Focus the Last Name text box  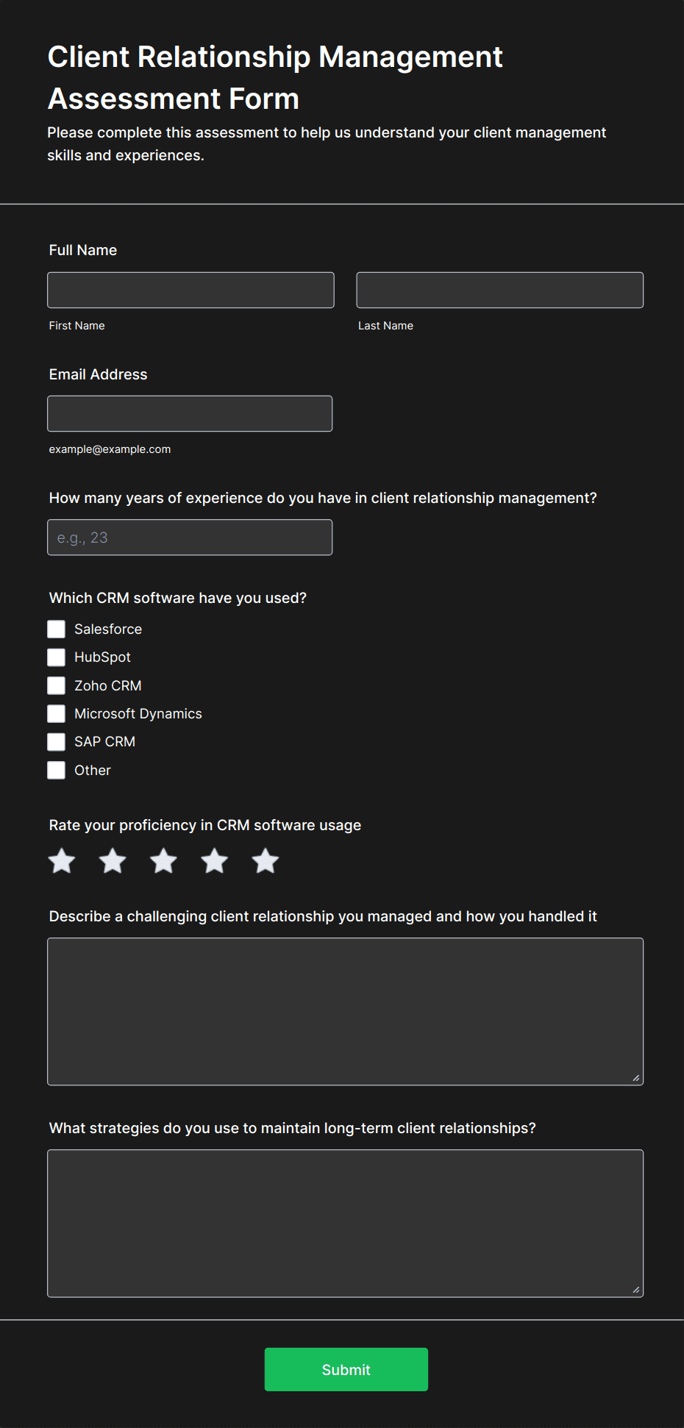pos(500,290)
